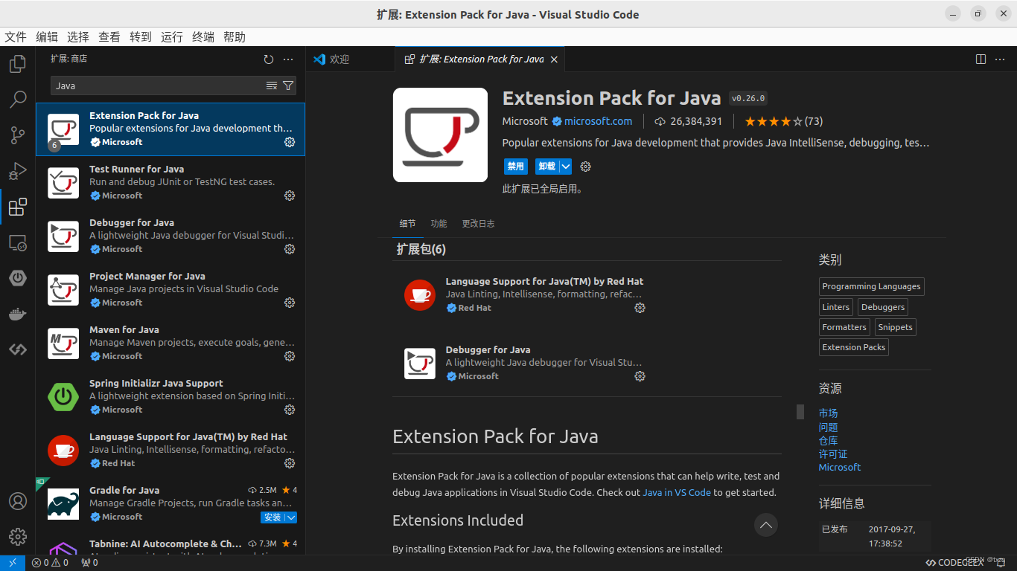Select the 更改日志 changelog tab
Screen dimensions: 1017x571
[478, 224]
